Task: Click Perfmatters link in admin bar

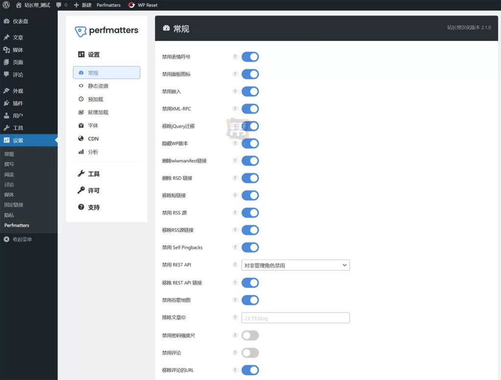Action: (x=108, y=5)
